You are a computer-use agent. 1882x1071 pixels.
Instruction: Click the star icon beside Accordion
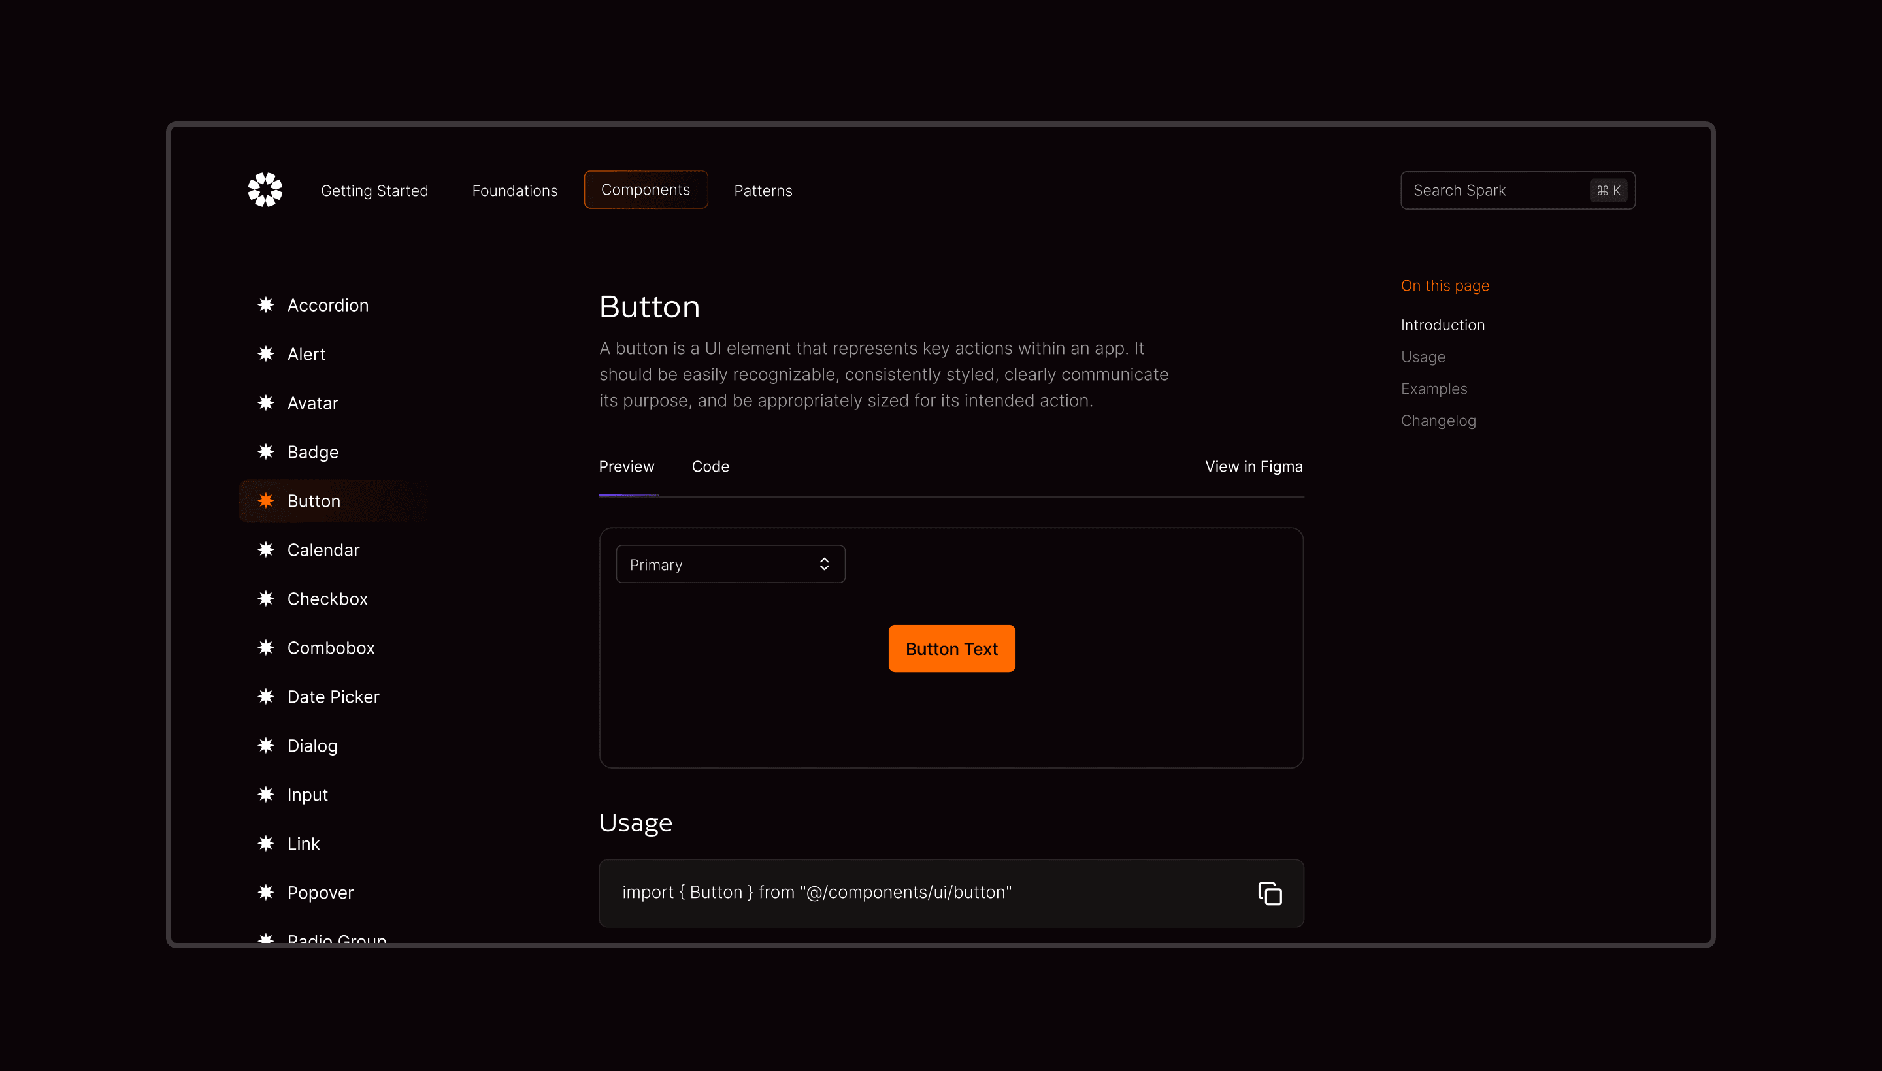[x=266, y=304]
